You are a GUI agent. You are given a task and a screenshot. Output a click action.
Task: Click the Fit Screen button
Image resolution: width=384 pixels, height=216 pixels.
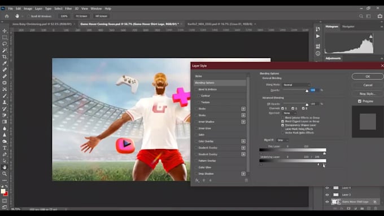[x=81, y=16]
